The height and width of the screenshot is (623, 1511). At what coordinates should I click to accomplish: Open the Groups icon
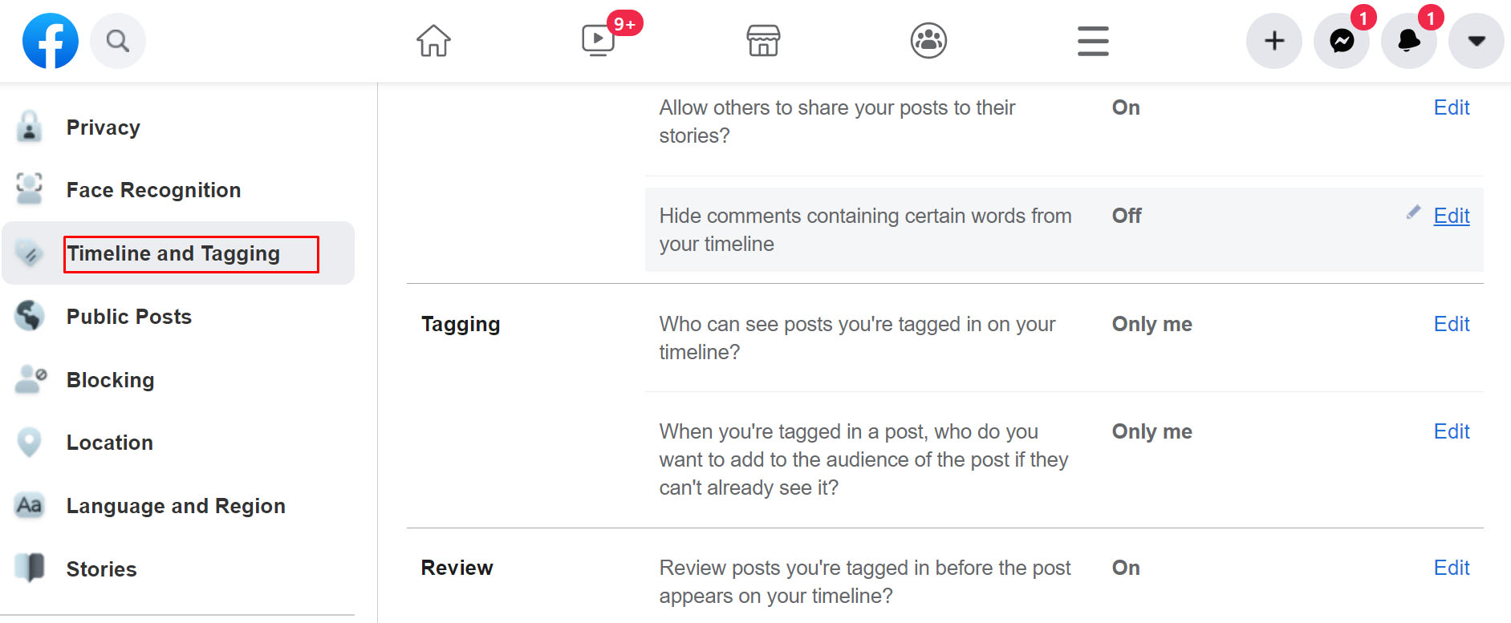point(928,41)
